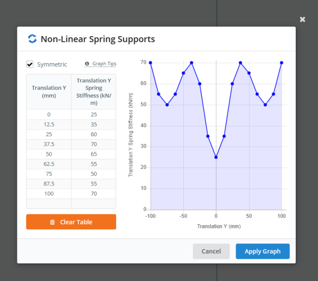Select the stiffness cell showing 65
This screenshot has height=281, width=318.
93,155
